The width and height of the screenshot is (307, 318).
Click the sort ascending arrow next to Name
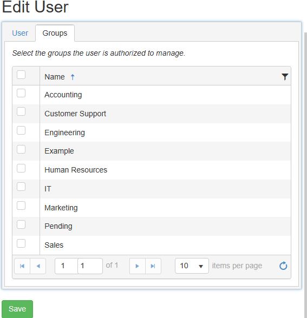(73, 77)
